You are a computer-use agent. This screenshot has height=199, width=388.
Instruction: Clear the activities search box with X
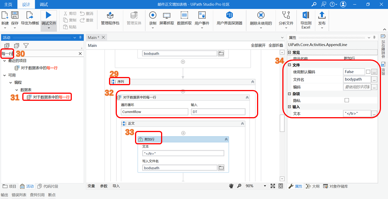(80, 54)
